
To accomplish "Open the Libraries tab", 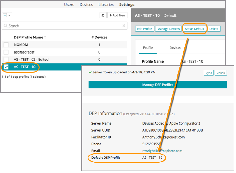I will click(x=106, y=5).
